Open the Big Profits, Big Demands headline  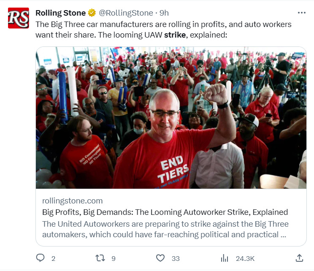tap(165, 212)
